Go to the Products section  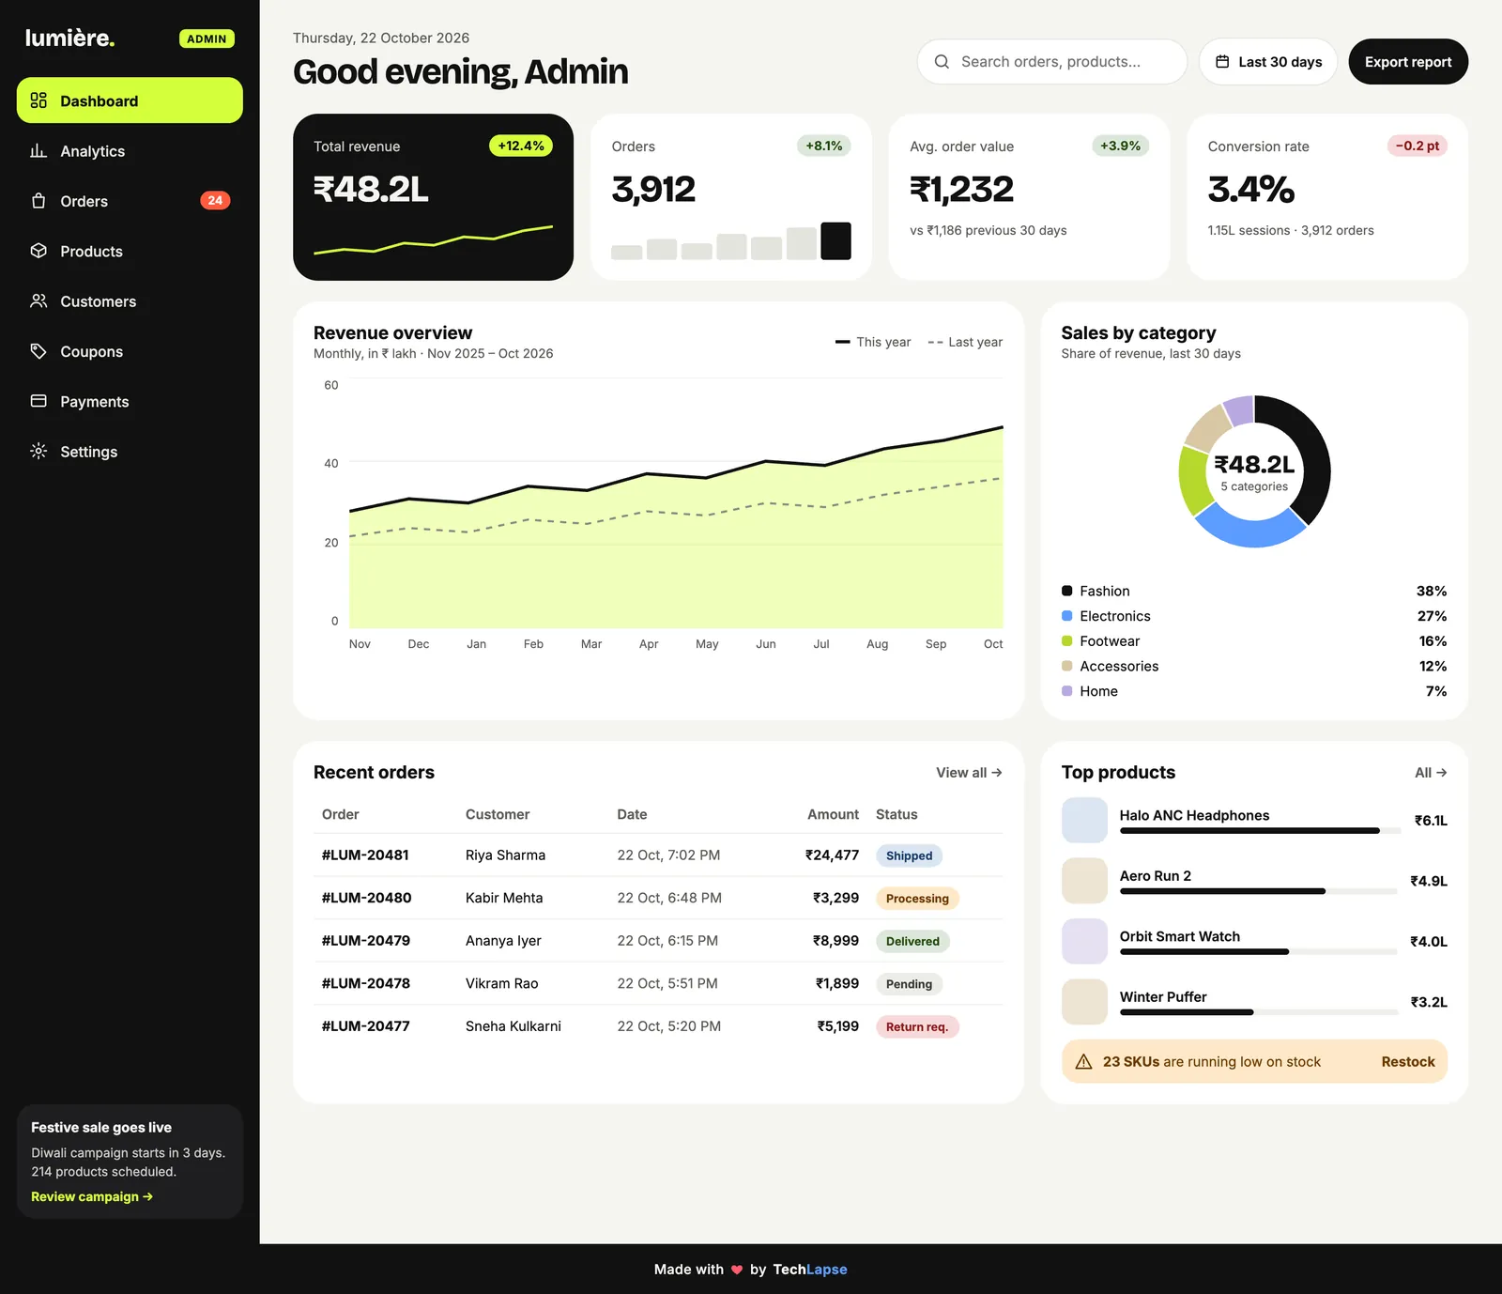[130, 251]
